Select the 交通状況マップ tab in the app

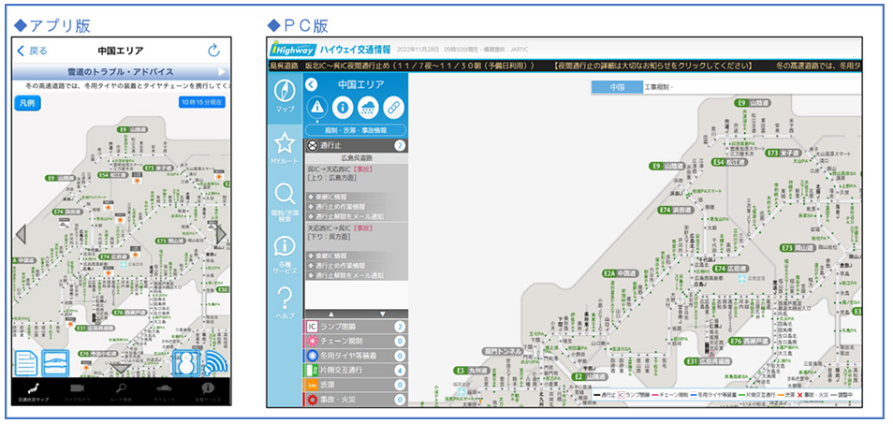click(34, 391)
